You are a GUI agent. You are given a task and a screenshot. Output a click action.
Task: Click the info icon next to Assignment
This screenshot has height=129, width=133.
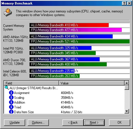tap(11, 93)
